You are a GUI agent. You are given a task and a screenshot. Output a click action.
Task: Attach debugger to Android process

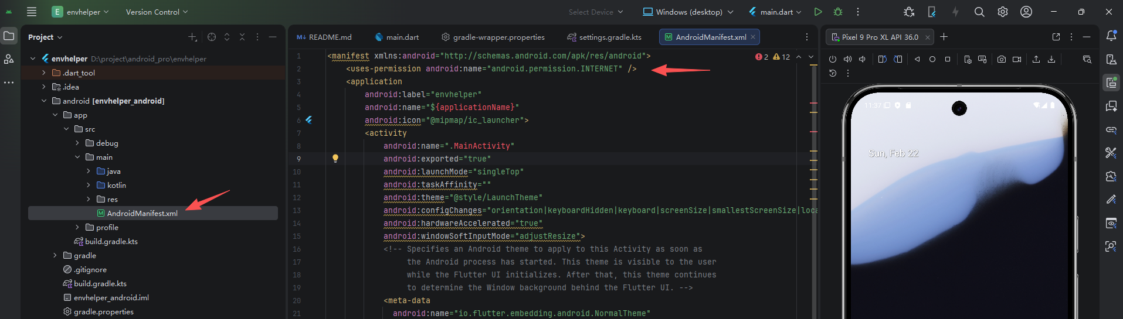(909, 12)
